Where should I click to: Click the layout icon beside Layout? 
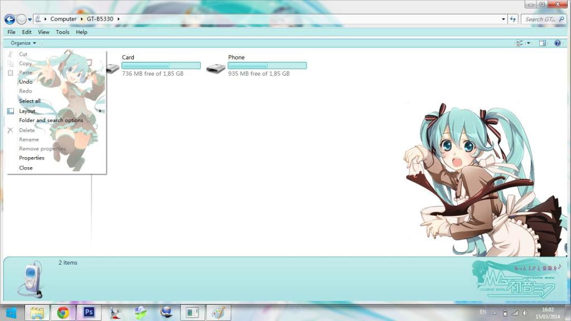11,111
